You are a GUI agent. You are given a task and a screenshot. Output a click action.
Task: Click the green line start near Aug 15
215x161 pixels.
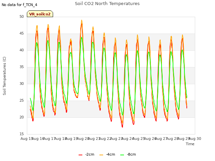click(x=30, y=98)
